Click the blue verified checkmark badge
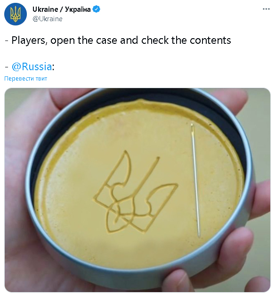Image resolution: width=275 pixels, height=302 pixels. coord(96,9)
